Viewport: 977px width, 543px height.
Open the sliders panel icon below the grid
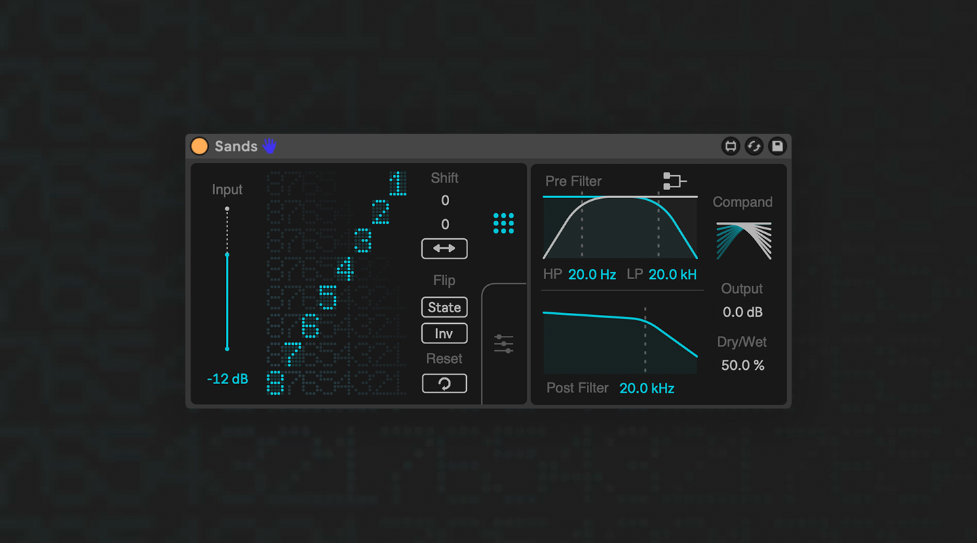tap(503, 345)
